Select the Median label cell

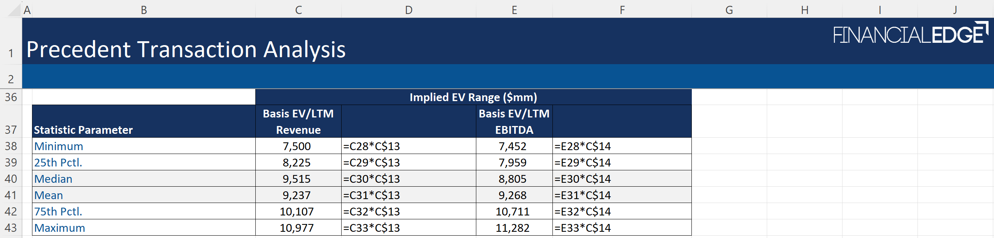point(53,179)
